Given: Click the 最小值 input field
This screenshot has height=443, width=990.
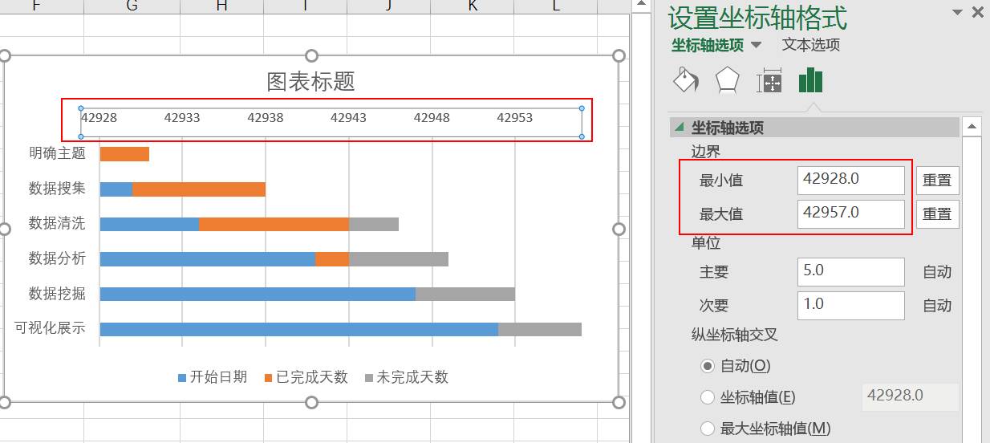Looking at the screenshot, I should (x=851, y=180).
